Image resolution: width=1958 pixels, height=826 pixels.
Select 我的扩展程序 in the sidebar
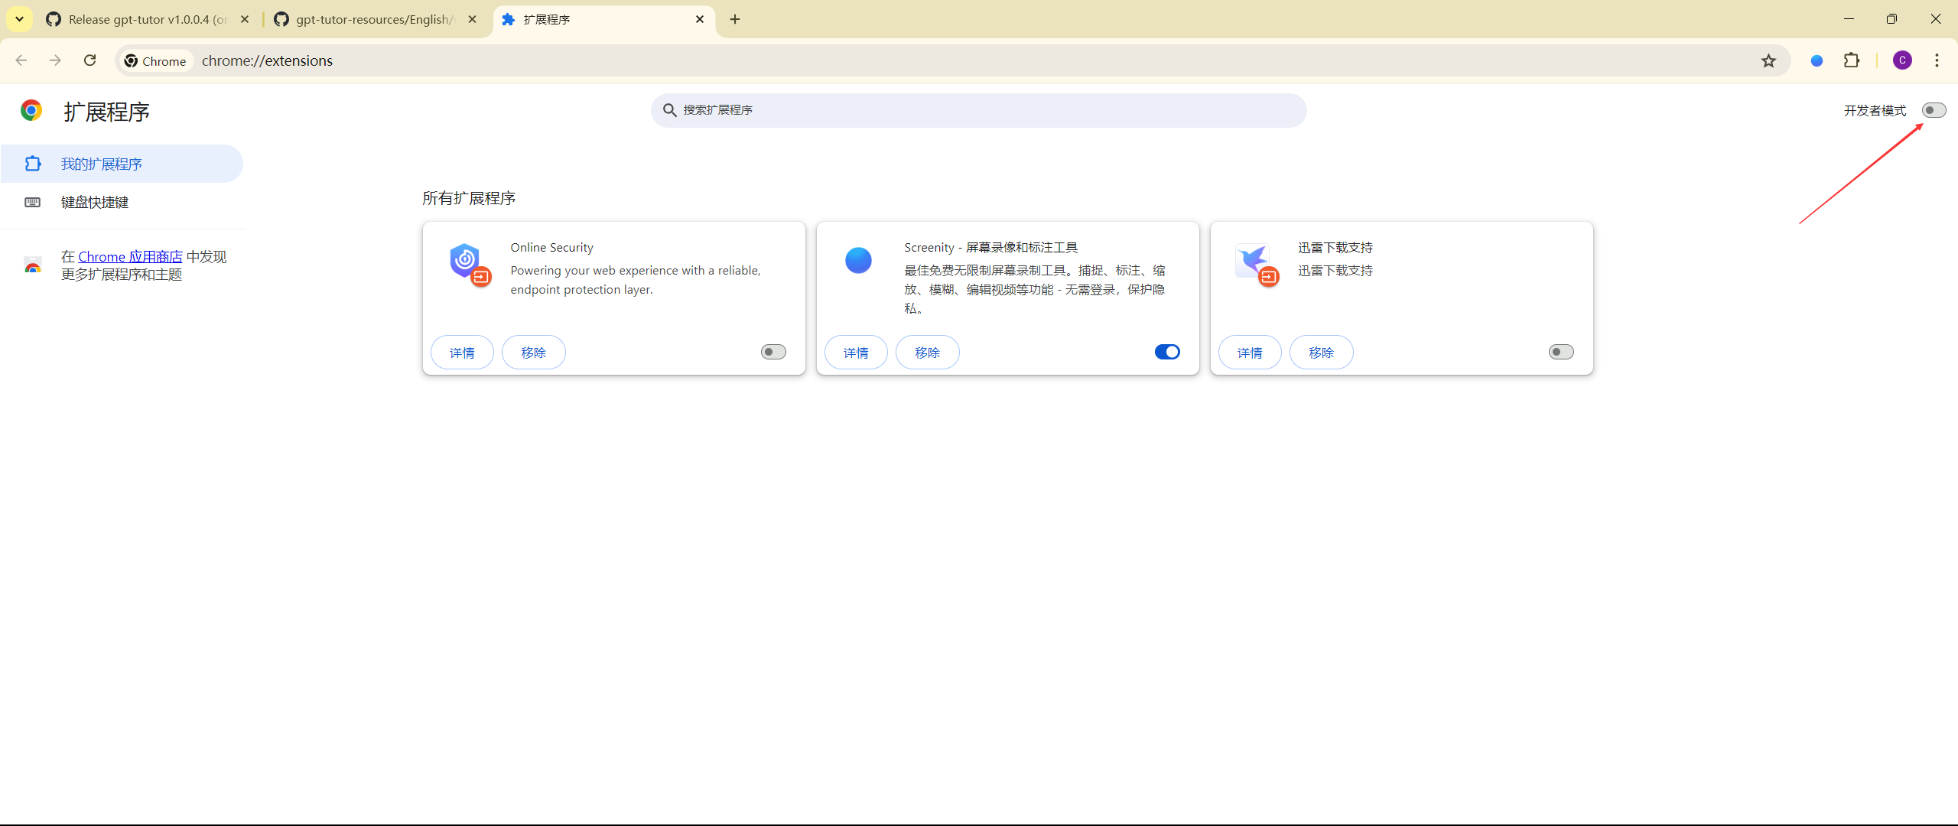(x=101, y=164)
